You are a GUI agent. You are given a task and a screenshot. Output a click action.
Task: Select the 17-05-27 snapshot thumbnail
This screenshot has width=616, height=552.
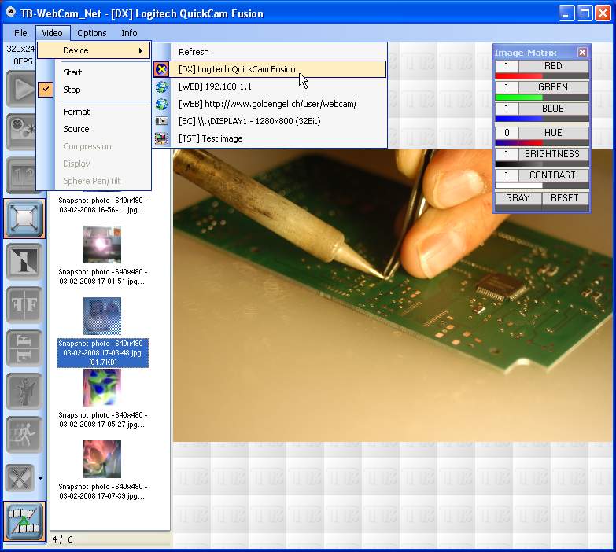102,388
